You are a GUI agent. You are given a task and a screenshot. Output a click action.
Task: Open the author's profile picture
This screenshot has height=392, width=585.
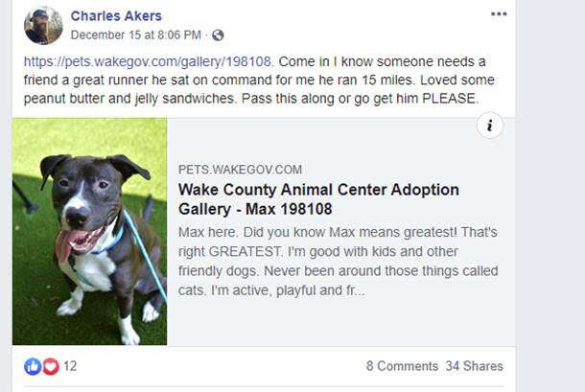(43, 26)
